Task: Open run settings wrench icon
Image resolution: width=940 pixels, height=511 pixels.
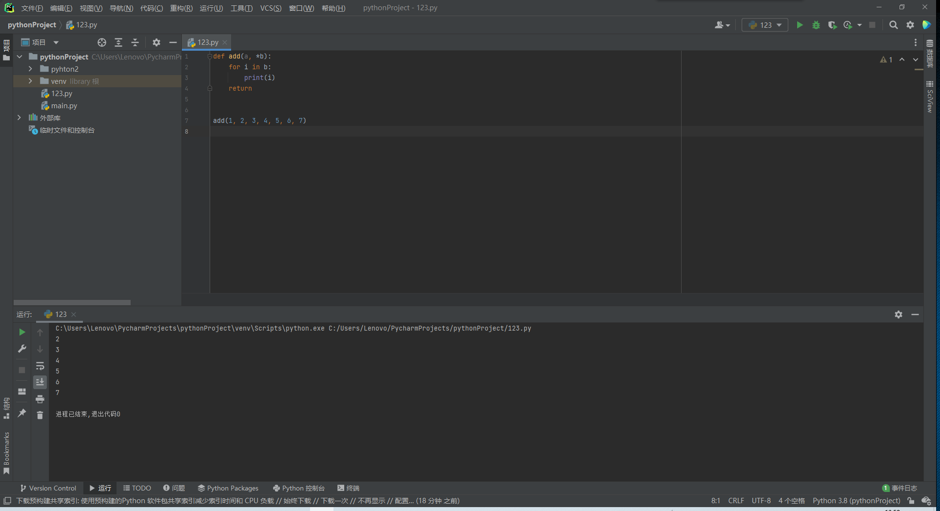Action: coord(22,349)
